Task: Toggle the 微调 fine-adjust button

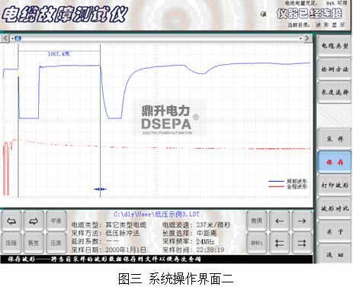Action: click(x=257, y=221)
